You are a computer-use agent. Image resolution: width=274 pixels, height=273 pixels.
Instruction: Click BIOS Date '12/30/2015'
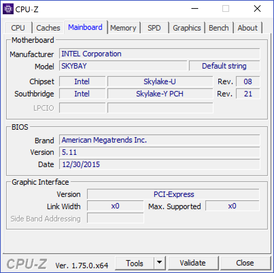point(159,164)
